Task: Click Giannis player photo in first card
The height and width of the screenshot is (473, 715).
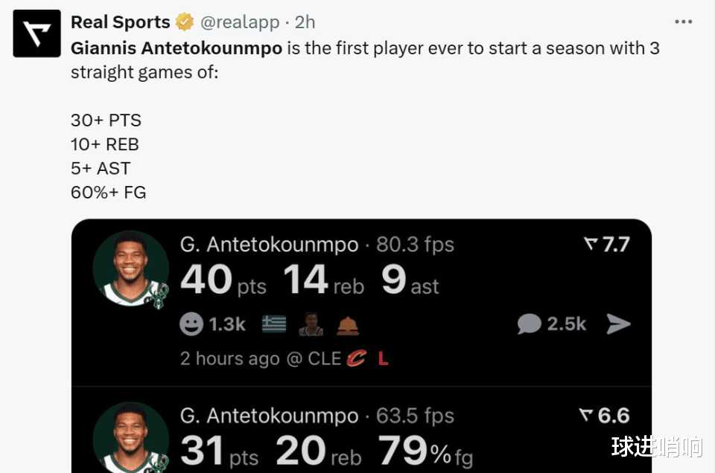Action: [131, 268]
